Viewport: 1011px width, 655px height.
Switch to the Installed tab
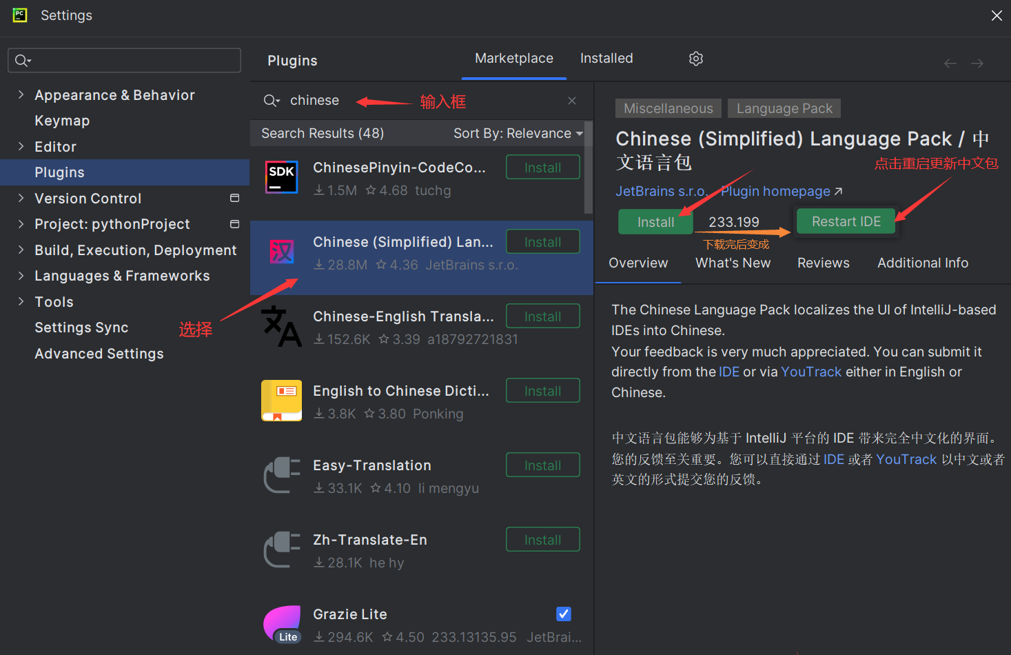[606, 59]
